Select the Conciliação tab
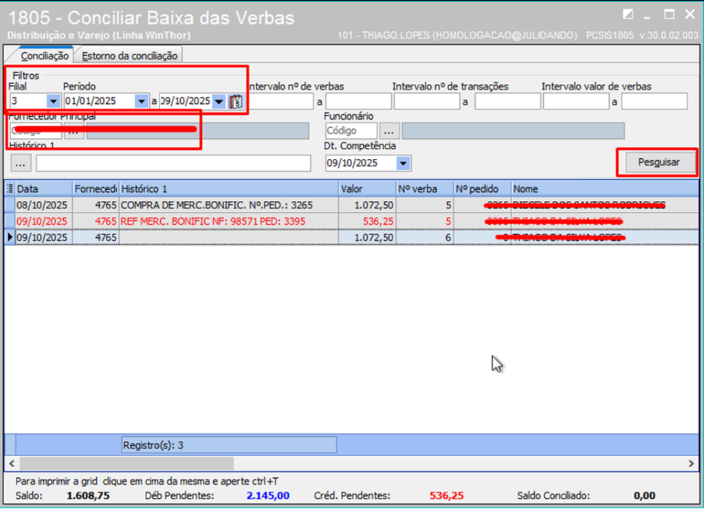The image size is (704, 509). 44,56
